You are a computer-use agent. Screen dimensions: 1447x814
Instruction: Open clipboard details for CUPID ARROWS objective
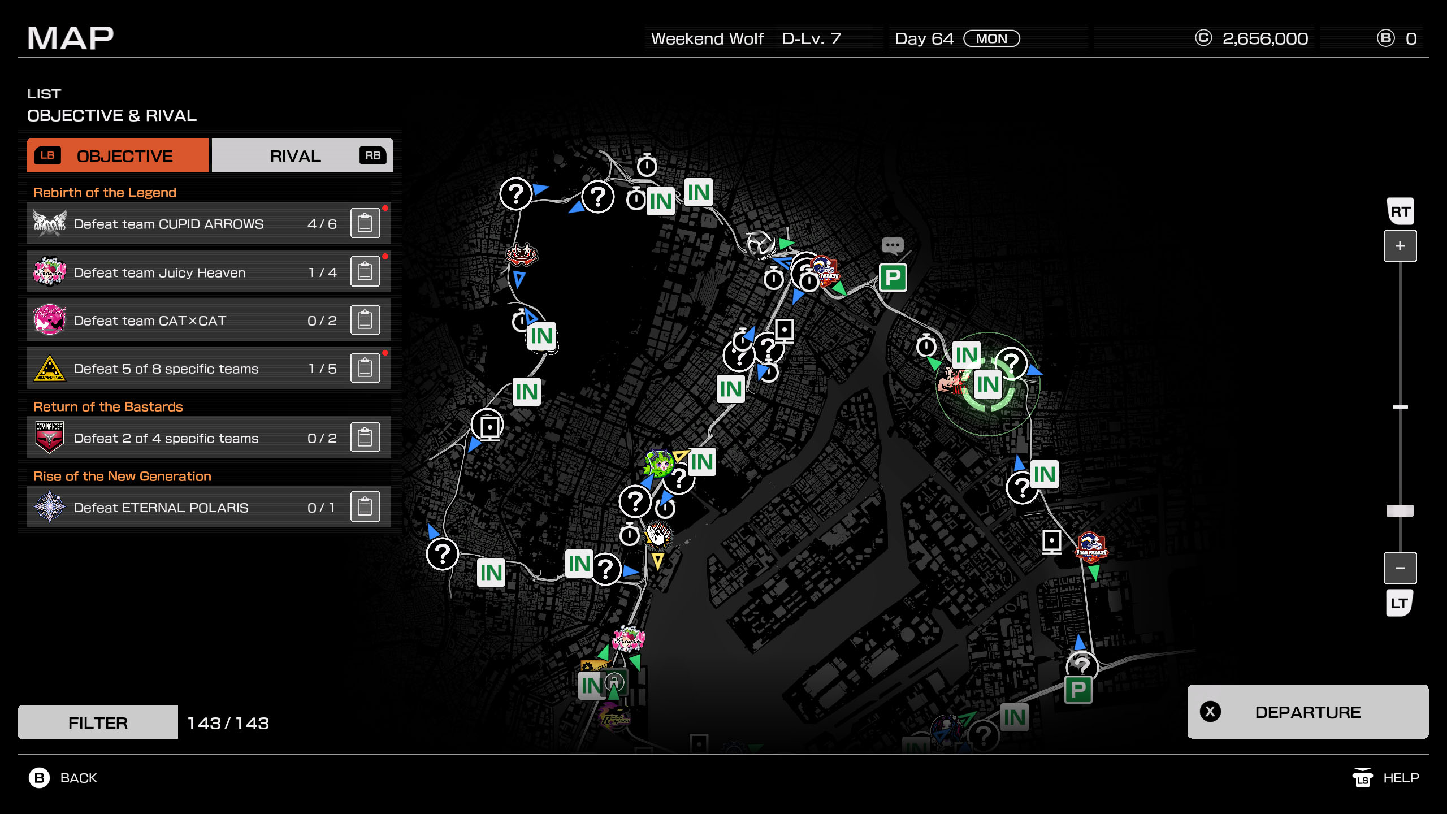(365, 223)
